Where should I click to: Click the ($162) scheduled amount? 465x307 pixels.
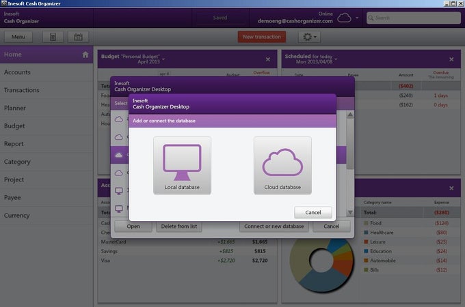coord(406,105)
